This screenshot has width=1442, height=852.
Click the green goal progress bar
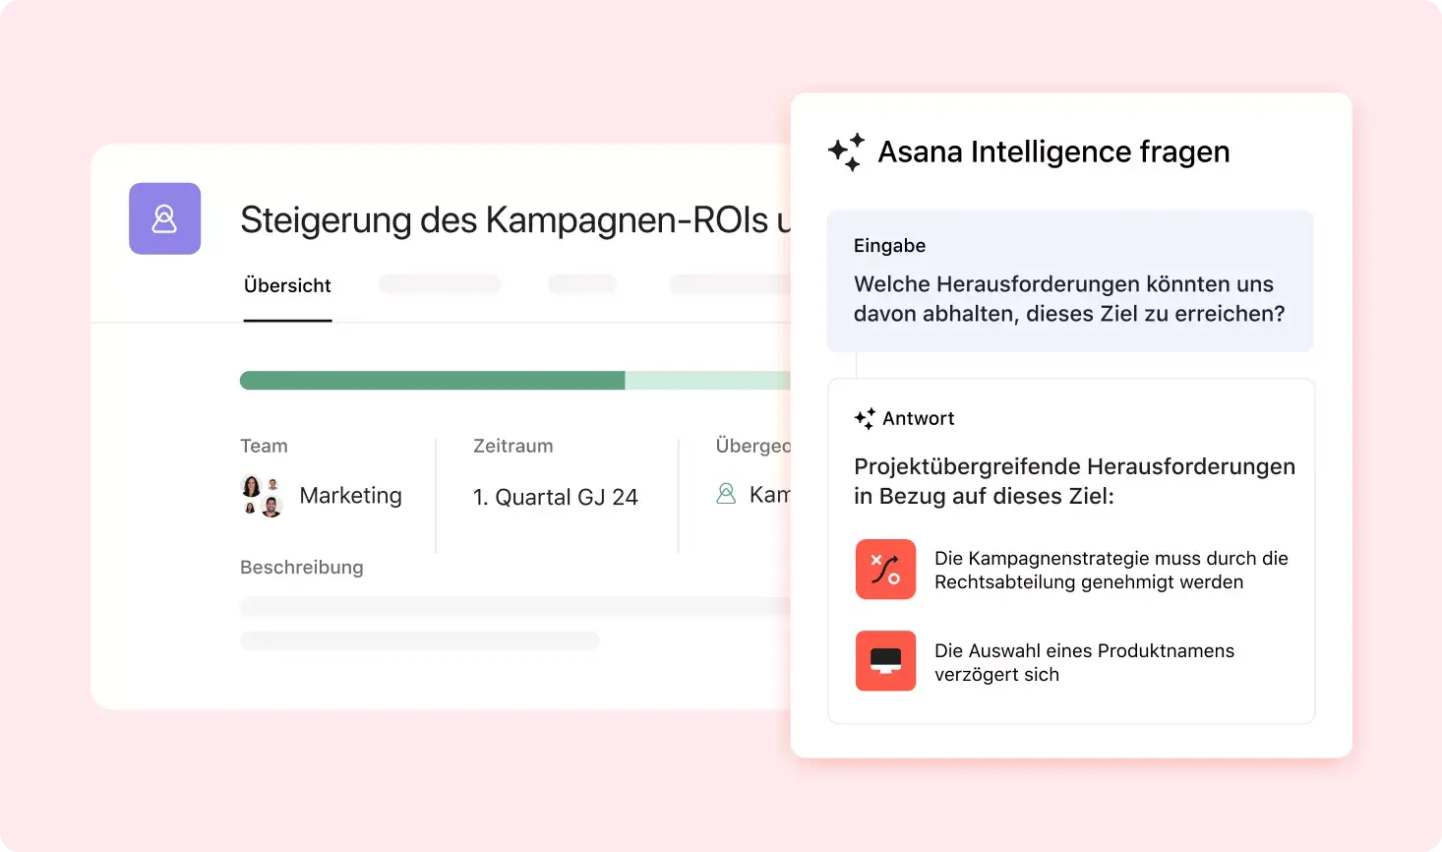coord(515,381)
